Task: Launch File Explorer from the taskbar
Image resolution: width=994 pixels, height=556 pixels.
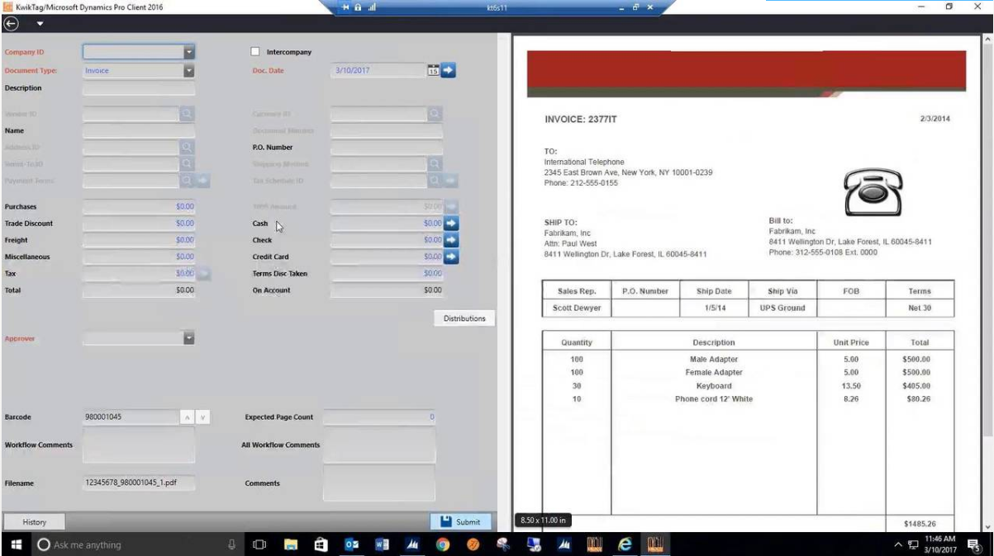Action: [x=291, y=544]
